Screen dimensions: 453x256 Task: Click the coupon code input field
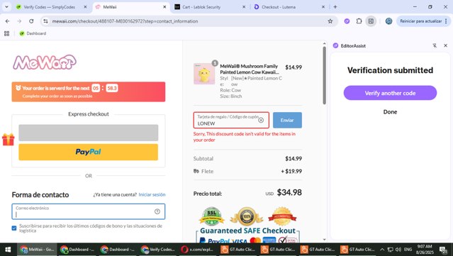(x=231, y=120)
